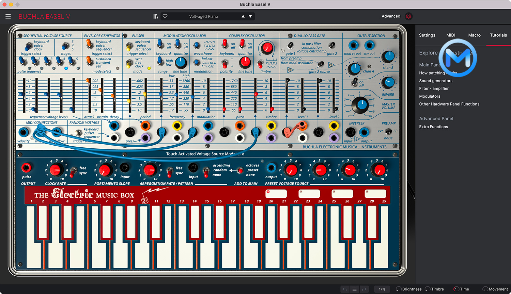The width and height of the screenshot is (511, 294).
Task: Click the redo arrow in the bottom bar
Action: coord(364,289)
